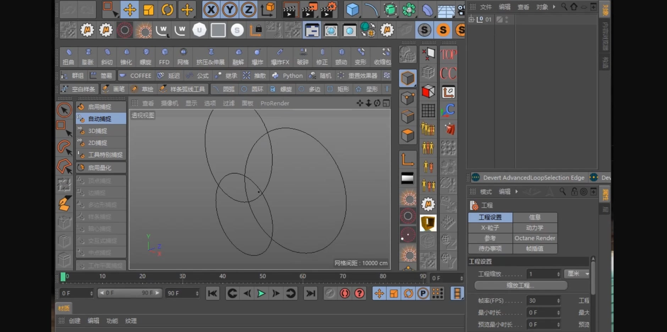Open the 摄像机 viewport menu
This screenshot has height=332, width=667.
169,103
